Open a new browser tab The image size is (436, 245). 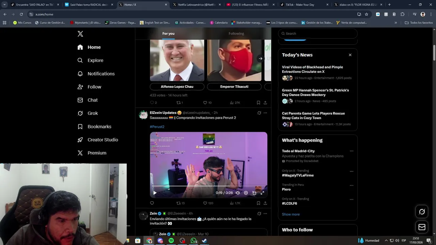click(x=389, y=5)
